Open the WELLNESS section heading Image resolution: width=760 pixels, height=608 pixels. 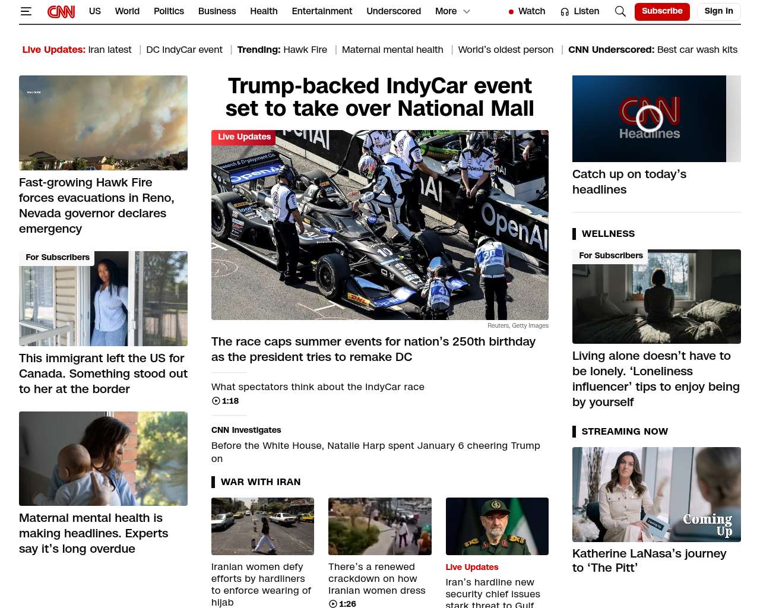point(609,234)
